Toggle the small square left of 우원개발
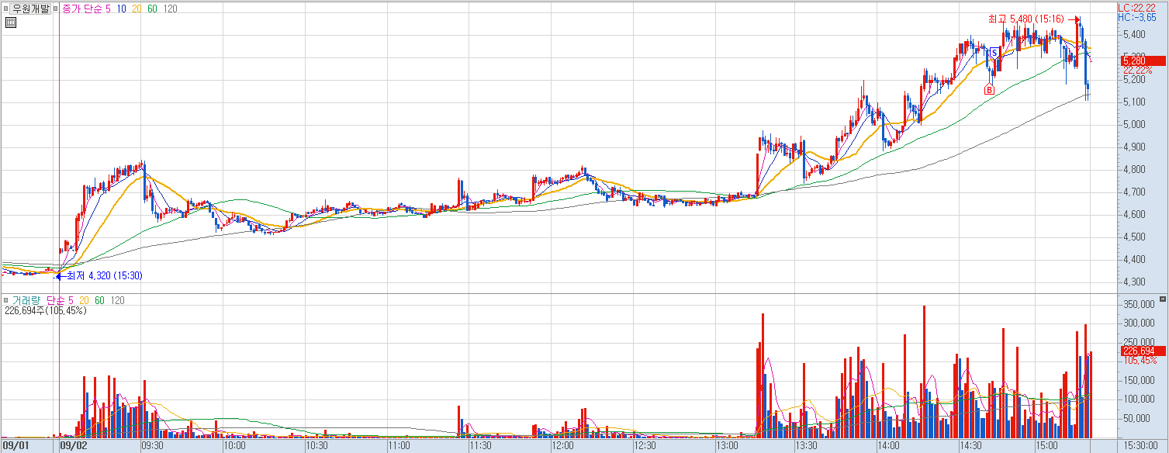The height and width of the screenshot is (453, 1169). [6, 9]
